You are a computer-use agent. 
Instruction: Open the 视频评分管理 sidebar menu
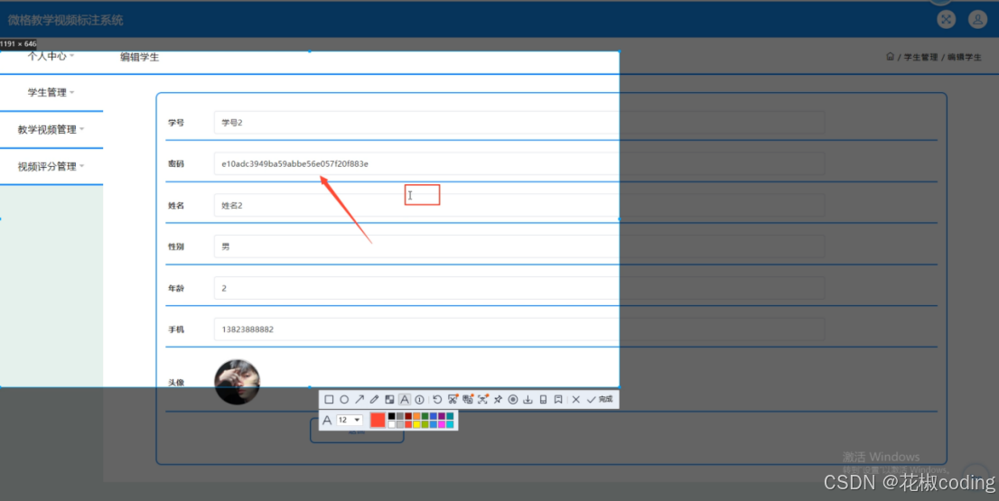[x=51, y=166]
